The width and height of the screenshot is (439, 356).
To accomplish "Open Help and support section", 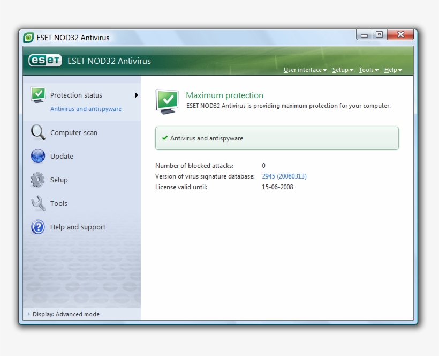I will tap(78, 227).
